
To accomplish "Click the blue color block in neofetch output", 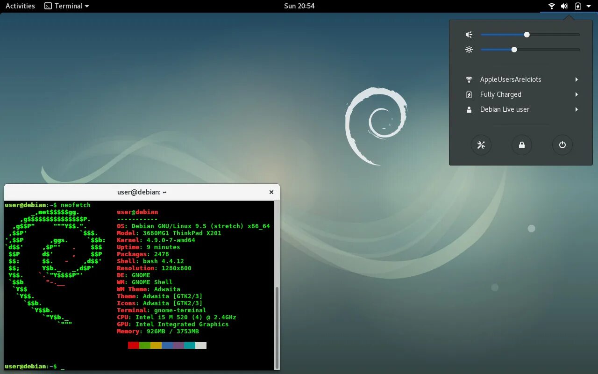I will coord(167,345).
